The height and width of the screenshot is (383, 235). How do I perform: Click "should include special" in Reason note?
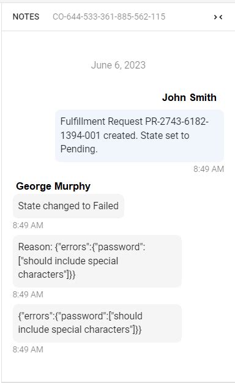[70, 261]
